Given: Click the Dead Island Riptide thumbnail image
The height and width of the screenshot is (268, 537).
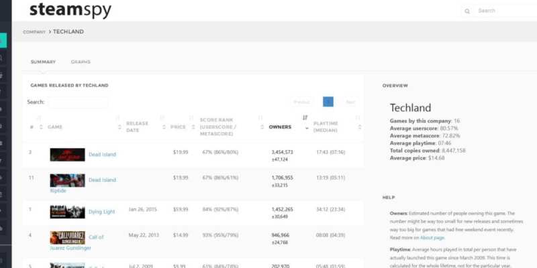Looking at the screenshot, I should [x=67, y=180].
